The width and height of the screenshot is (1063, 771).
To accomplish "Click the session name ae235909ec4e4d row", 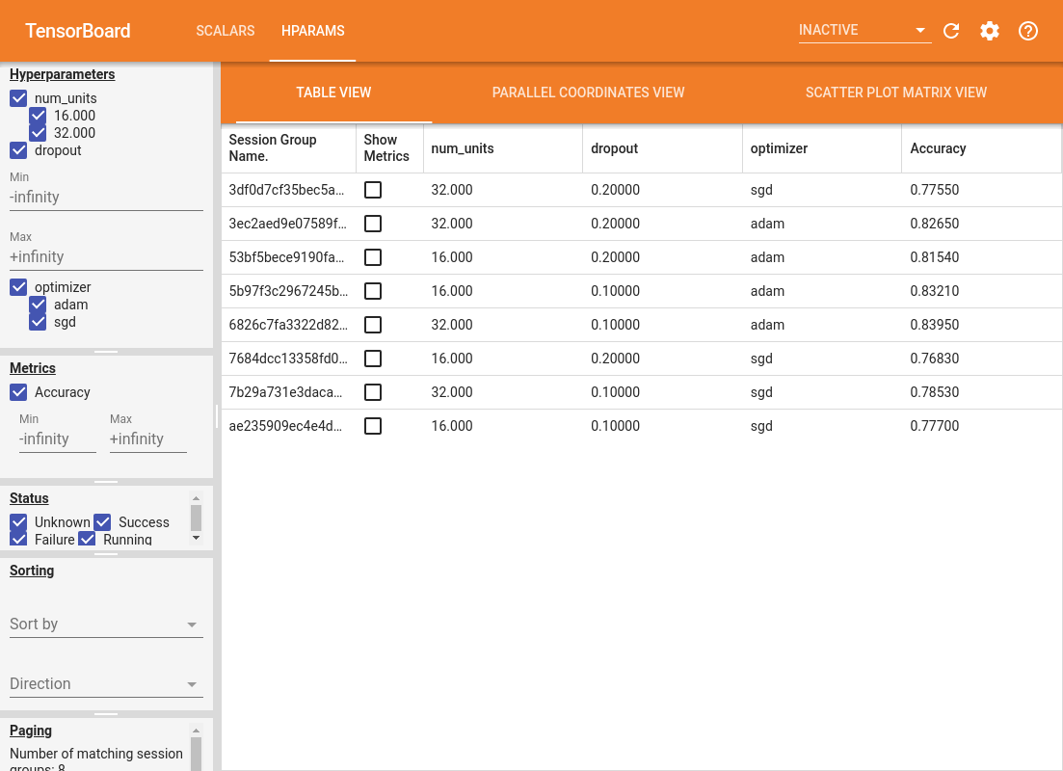I will point(287,426).
